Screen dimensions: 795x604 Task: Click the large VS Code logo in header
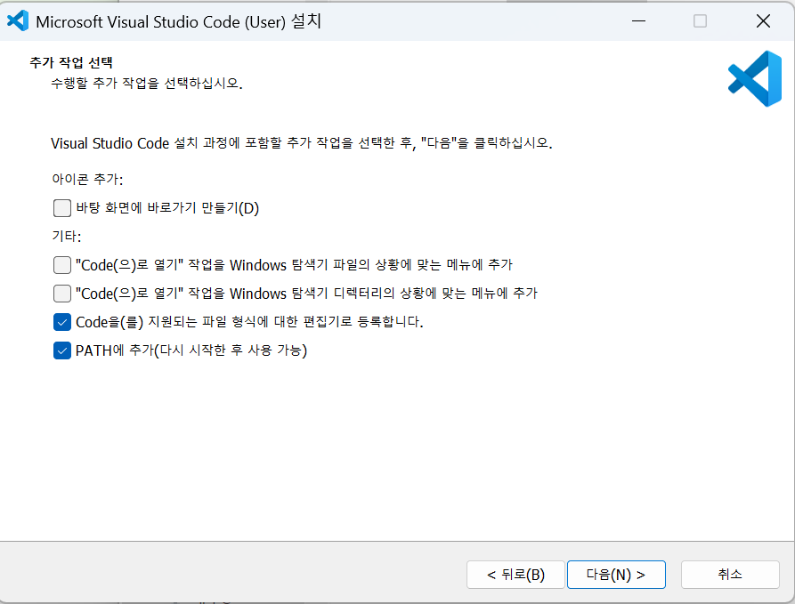pyautogui.click(x=755, y=78)
